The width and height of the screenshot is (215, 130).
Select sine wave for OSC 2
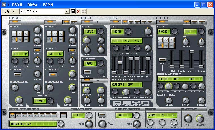[49, 34]
